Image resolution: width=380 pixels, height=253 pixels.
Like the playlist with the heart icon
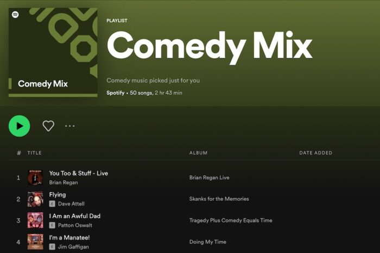point(48,126)
